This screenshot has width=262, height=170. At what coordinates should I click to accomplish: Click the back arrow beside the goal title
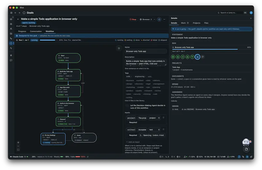pyautogui.click(x=18, y=19)
